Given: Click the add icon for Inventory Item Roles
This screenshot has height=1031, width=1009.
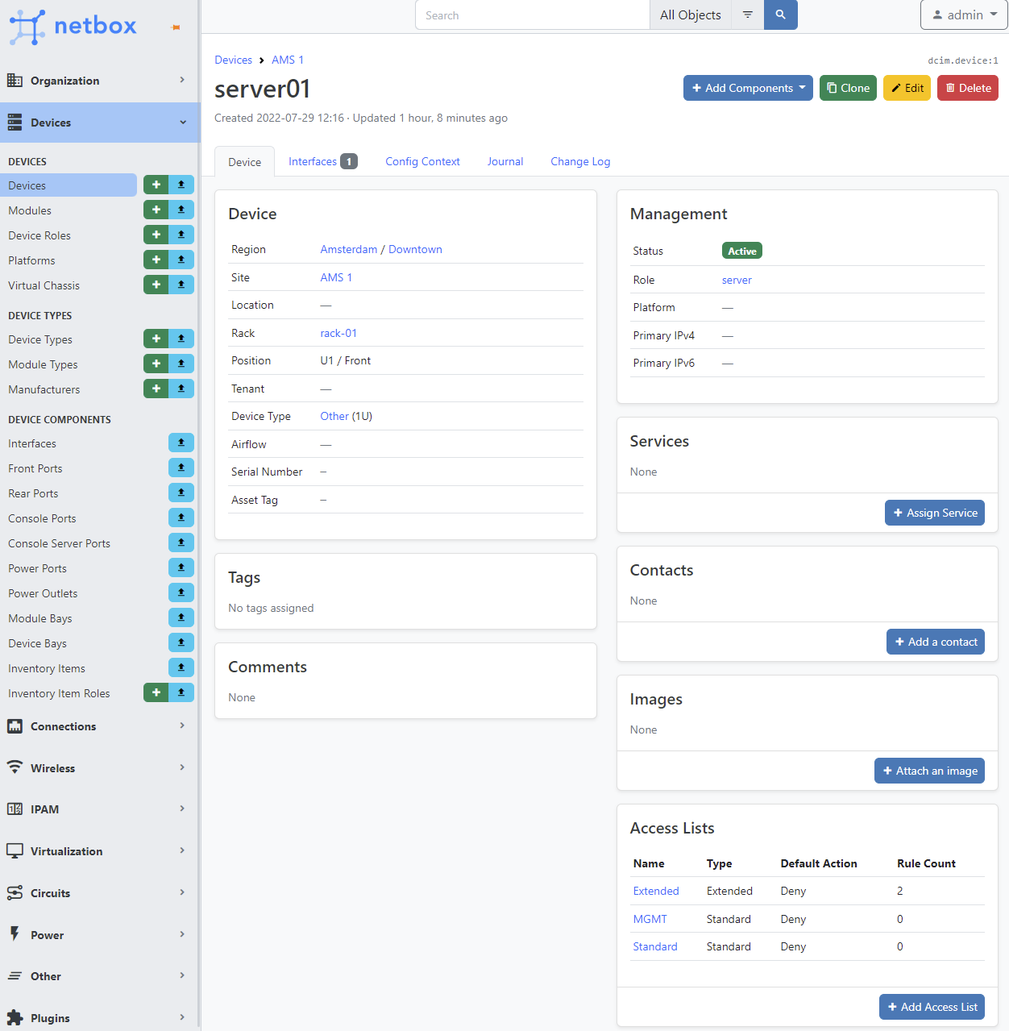Looking at the screenshot, I should pos(156,693).
